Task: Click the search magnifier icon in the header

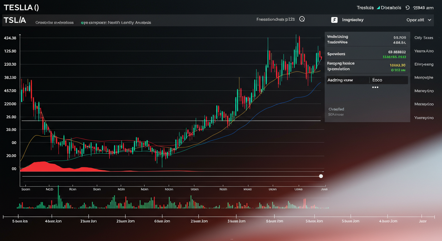Action: [x=302, y=19]
